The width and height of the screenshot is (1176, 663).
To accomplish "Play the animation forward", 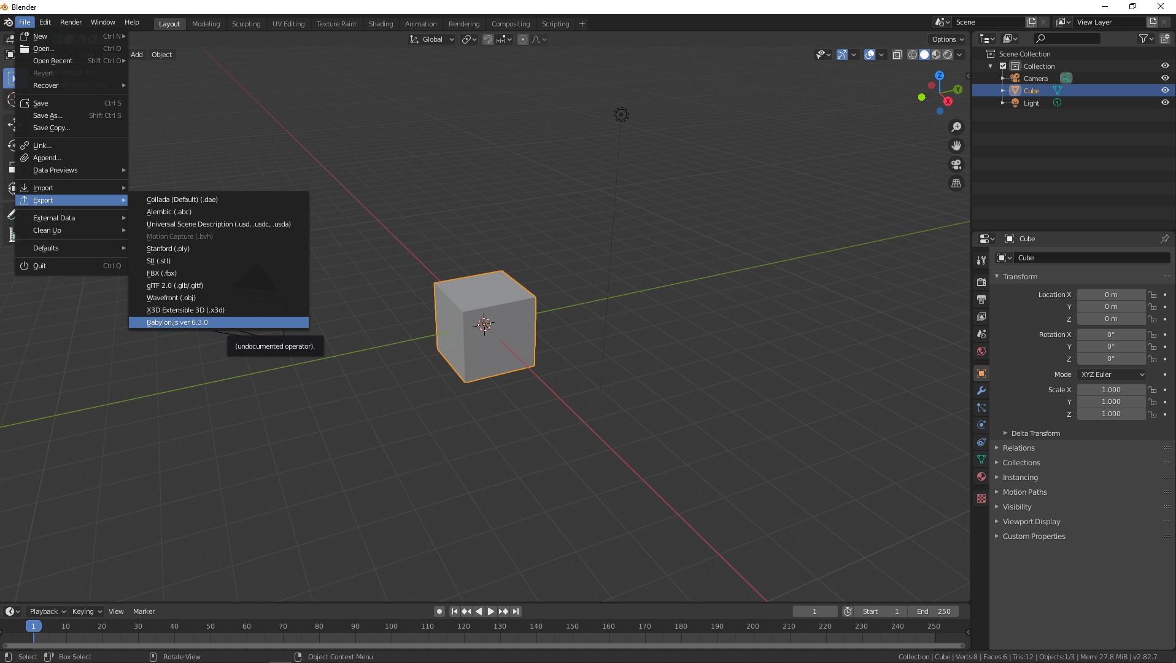I will (x=490, y=611).
